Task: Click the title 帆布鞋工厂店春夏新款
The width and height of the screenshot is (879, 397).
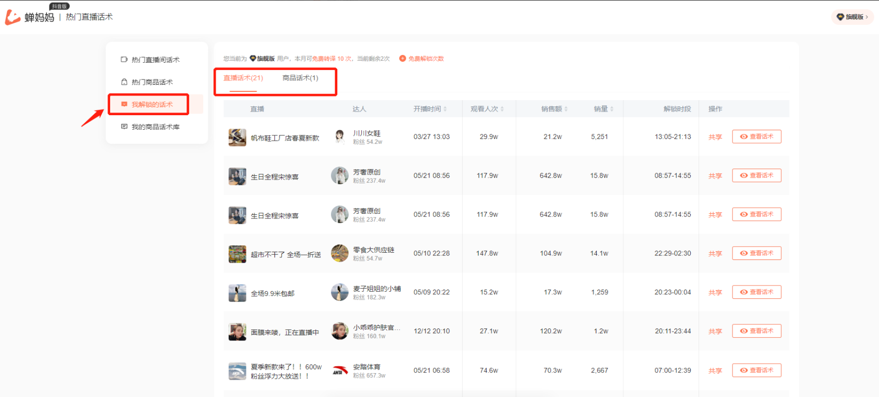Action: pos(285,138)
